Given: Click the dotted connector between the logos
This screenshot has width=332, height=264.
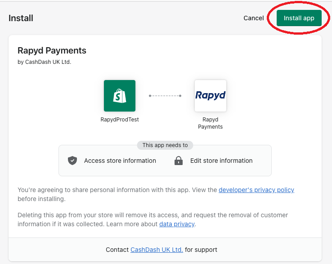Looking at the screenshot, I should [165, 96].
